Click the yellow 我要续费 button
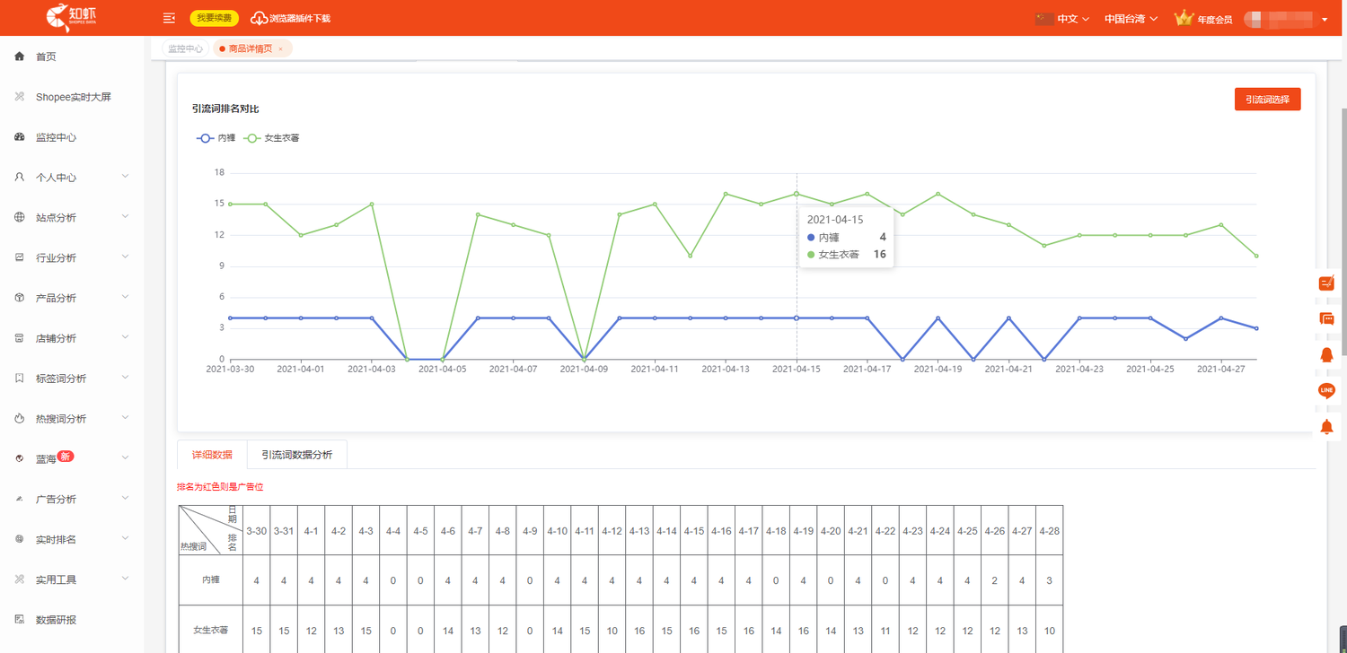 (214, 18)
